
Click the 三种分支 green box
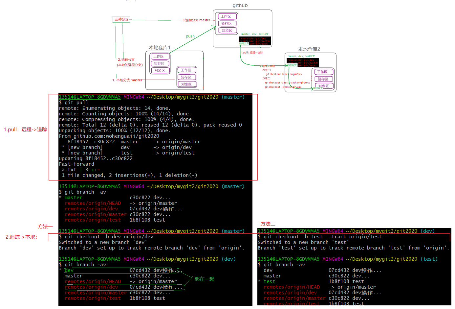click(x=121, y=19)
